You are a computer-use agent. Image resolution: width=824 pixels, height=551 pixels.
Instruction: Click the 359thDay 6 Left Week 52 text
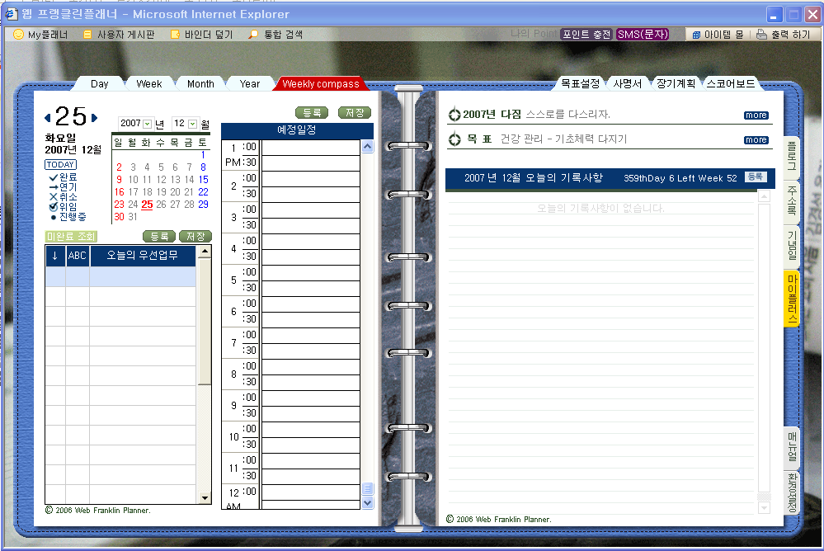pos(680,178)
